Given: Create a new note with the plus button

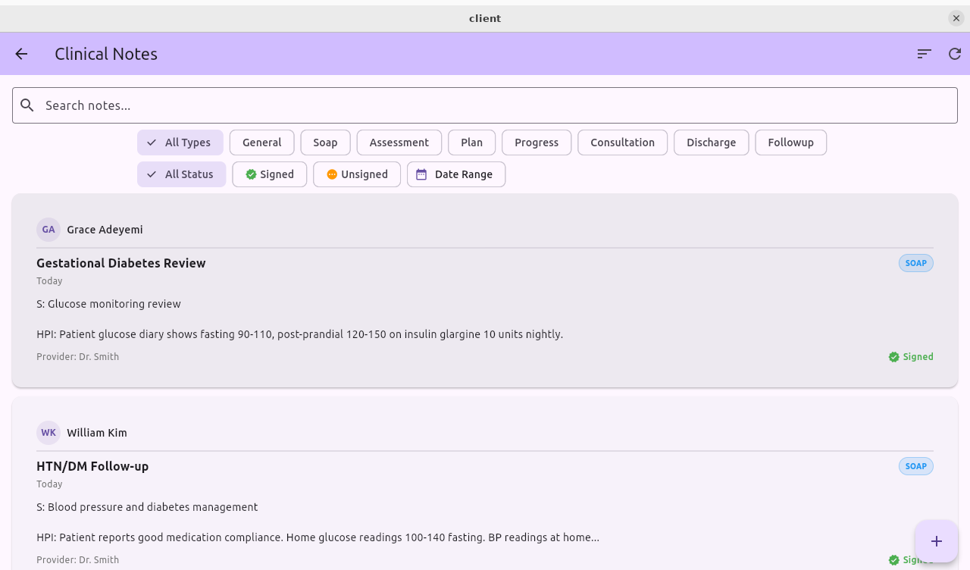Looking at the screenshot, I should (937, 541).
